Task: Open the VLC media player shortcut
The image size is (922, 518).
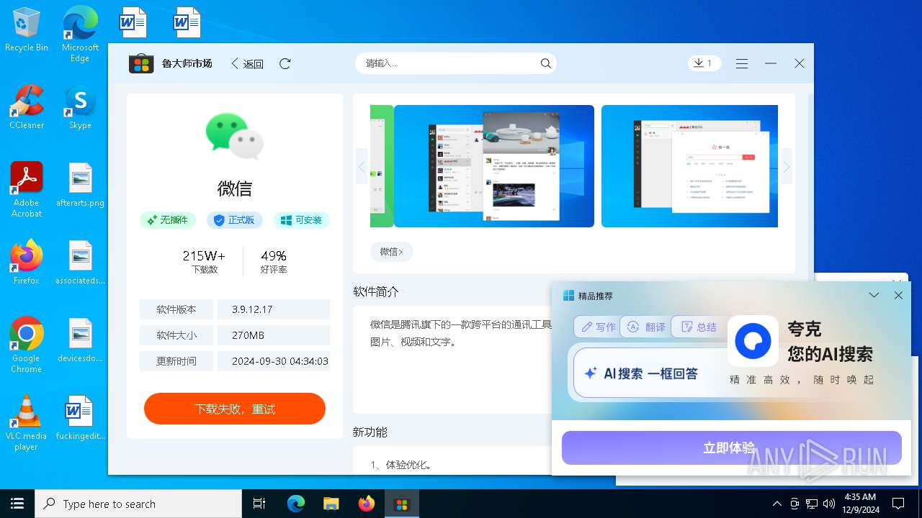Action: point(27,422)
